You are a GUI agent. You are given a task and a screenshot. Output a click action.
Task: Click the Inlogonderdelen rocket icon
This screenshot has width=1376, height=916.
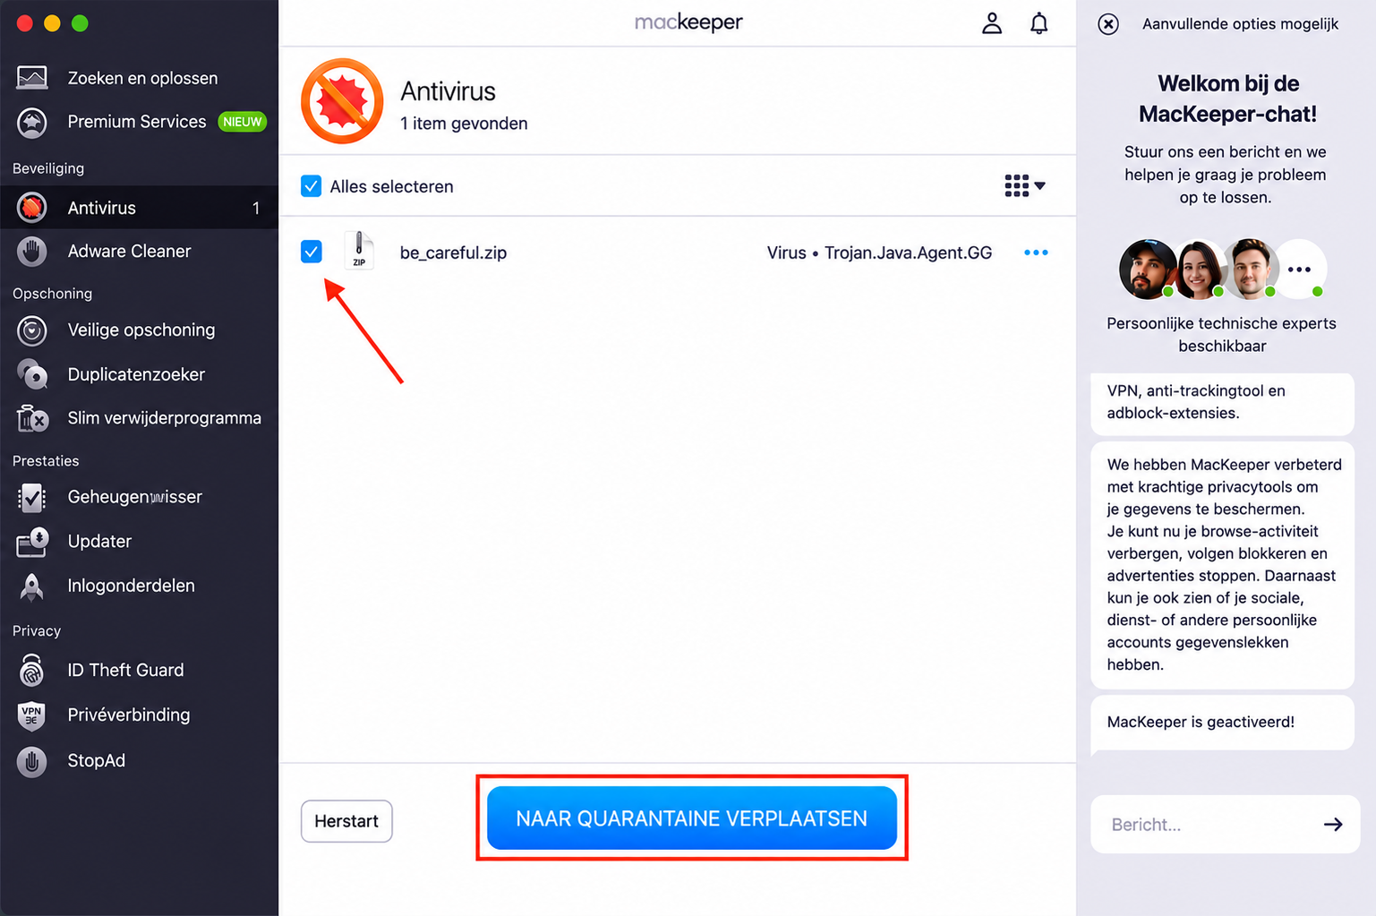(32, 586)
